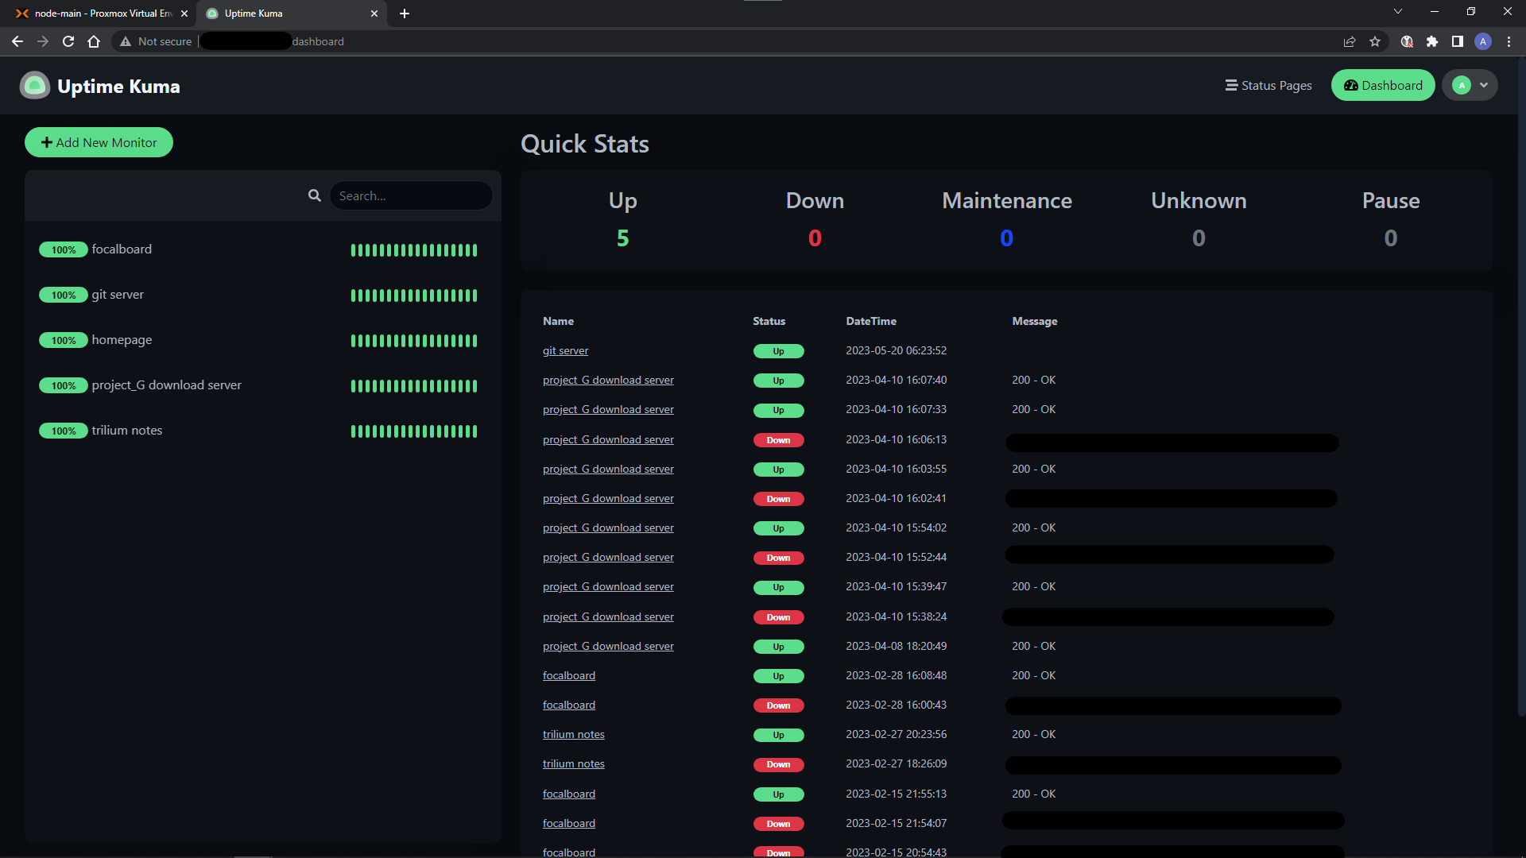Screen dimensions: 1526x858
Task: Open trilium notes link dated 18:26:09
Action: 573,763
